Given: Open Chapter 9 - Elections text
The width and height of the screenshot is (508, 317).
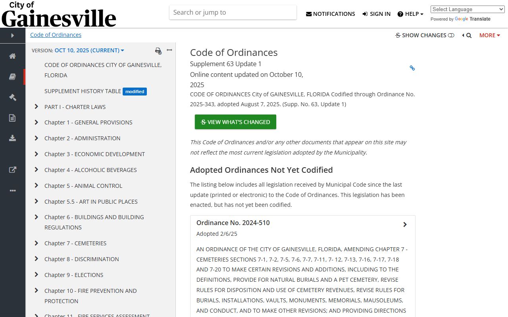Looking at the screenshot, I should pos(74,275).
